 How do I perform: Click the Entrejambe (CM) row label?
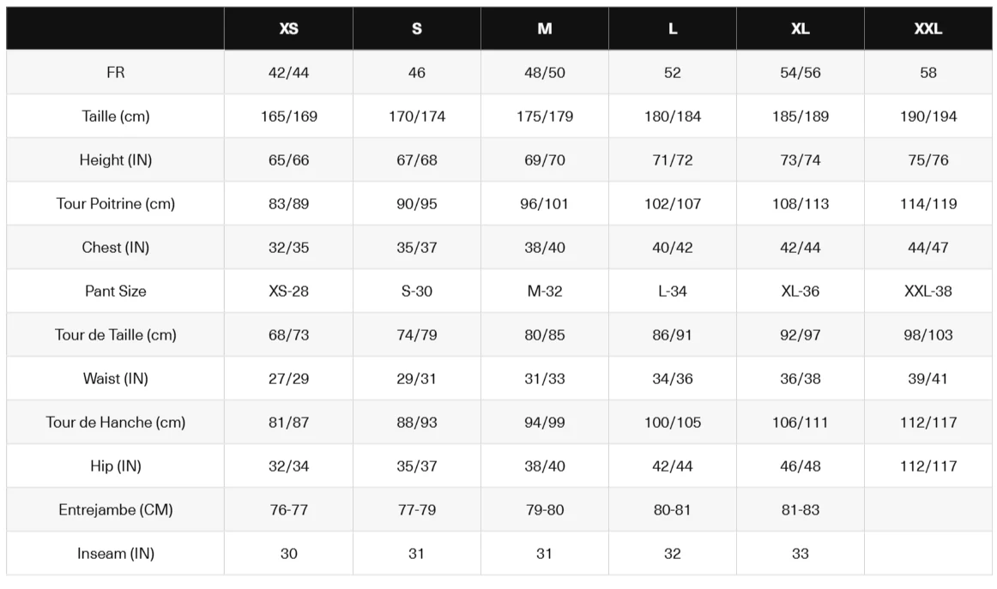[x=116, y=510]
